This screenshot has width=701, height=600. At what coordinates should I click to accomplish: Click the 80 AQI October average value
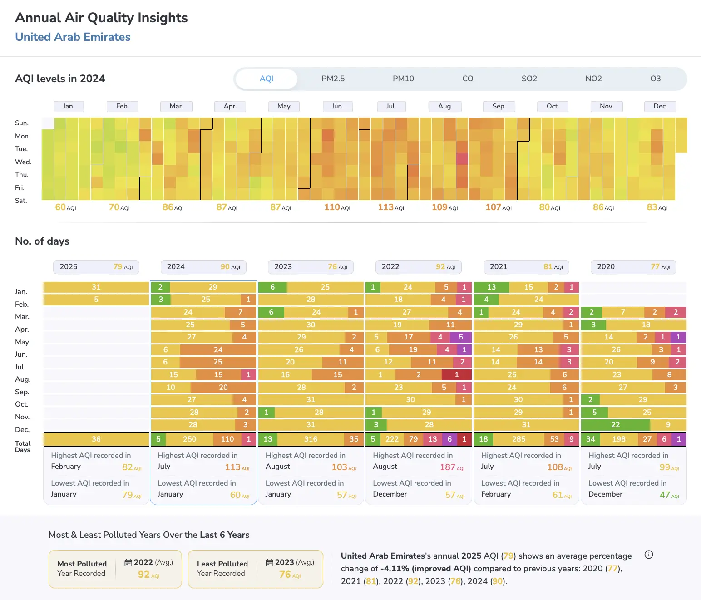tap(550, 207)
